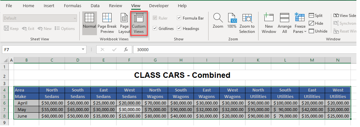Screen dimensions: 360x127
Task: Select cell with $100,000.00
Action: click(x=285, y=103)
